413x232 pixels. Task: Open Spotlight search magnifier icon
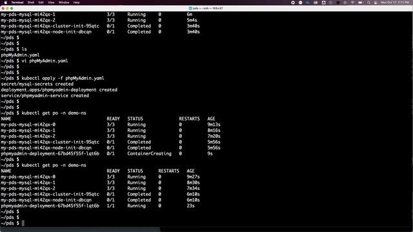coord(368,3)
